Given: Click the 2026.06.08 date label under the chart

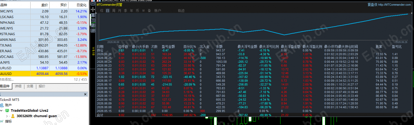Looking at the screenshot, I should [113, 42].
